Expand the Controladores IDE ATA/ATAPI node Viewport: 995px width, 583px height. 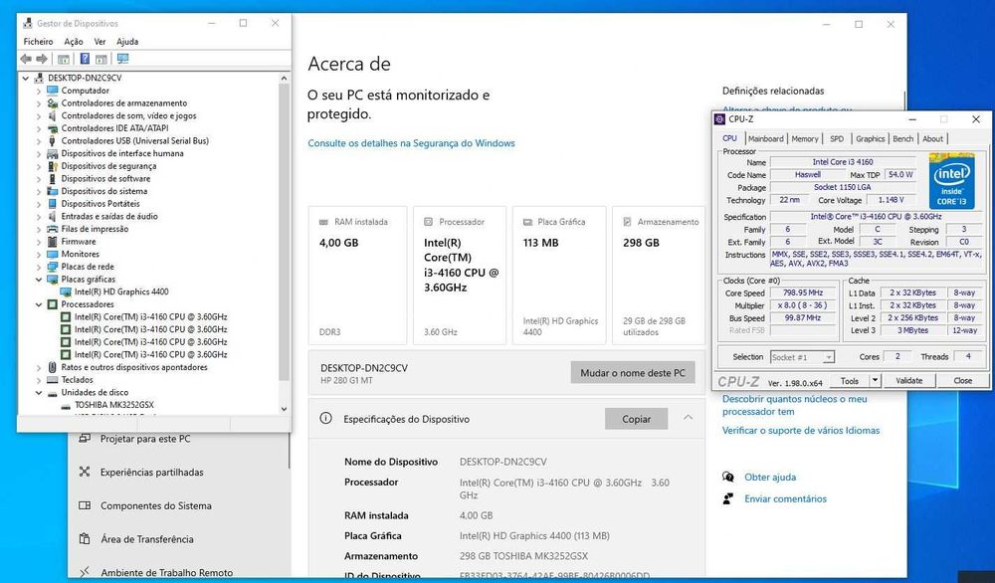pos(39,128)
